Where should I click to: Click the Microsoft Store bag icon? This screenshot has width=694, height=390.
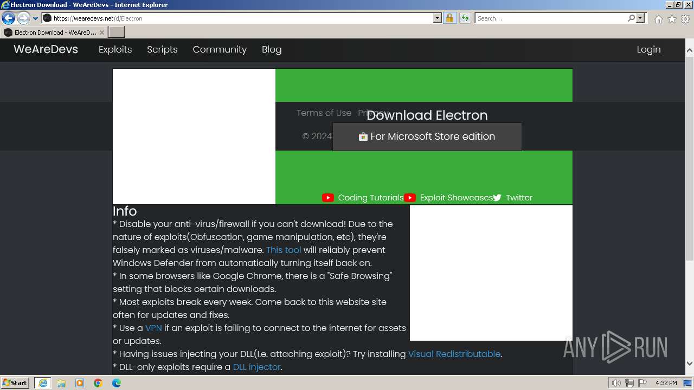[x=363, y=136]
